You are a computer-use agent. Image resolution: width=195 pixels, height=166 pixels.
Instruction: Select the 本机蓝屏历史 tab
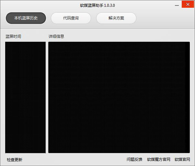26,18
